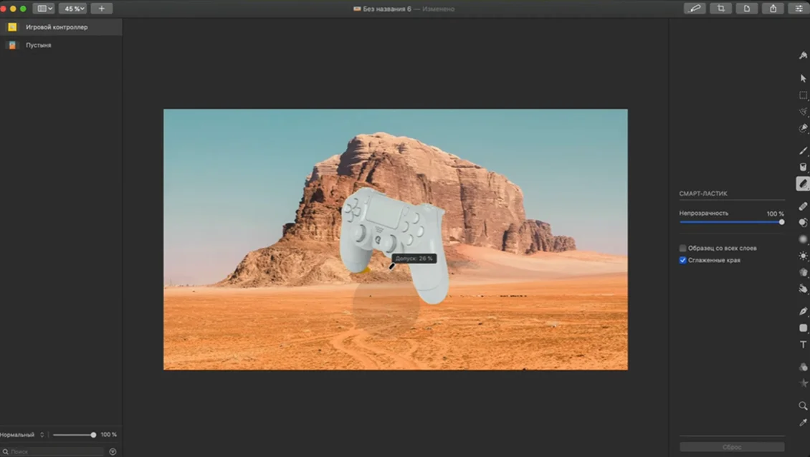Image resolution: width=810 pixels, height=457 pixels.
Task: Toggle the tool options sliders button
Action: tap(799, 9)
